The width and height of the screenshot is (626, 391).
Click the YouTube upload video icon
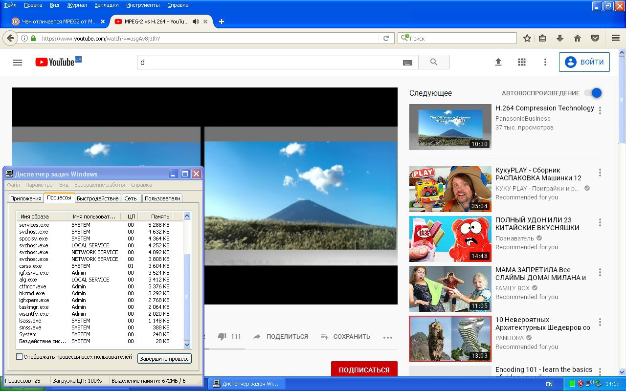pyautogui.click(x=498, y=62)
